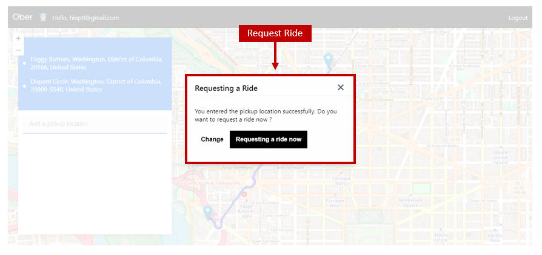Screen dimensions: 542x255
Task: Zoom out the map with minus icon
Action: tap(18, 50)
